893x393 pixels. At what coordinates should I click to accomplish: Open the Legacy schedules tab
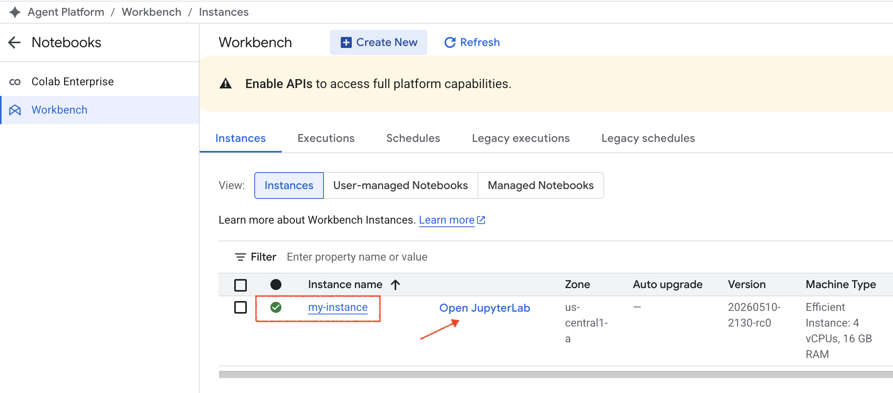[x=648, y=138]
